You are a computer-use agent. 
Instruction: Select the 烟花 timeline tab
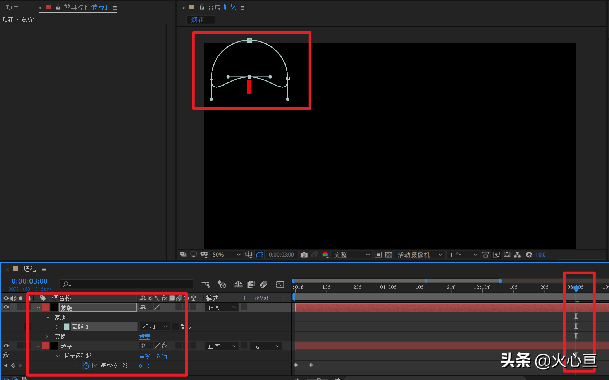29,269
